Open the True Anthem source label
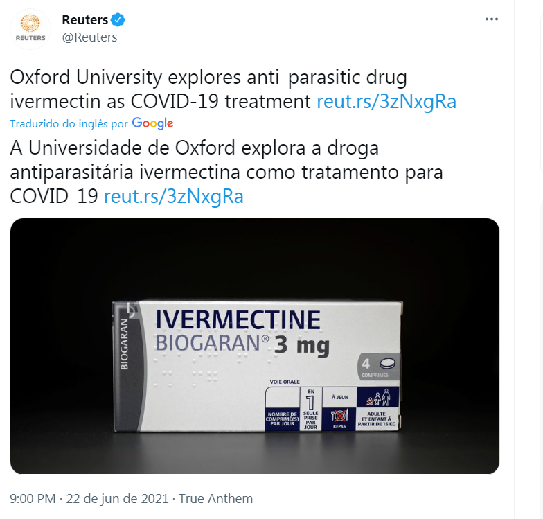Screen dimensions: 543x519 216,499
